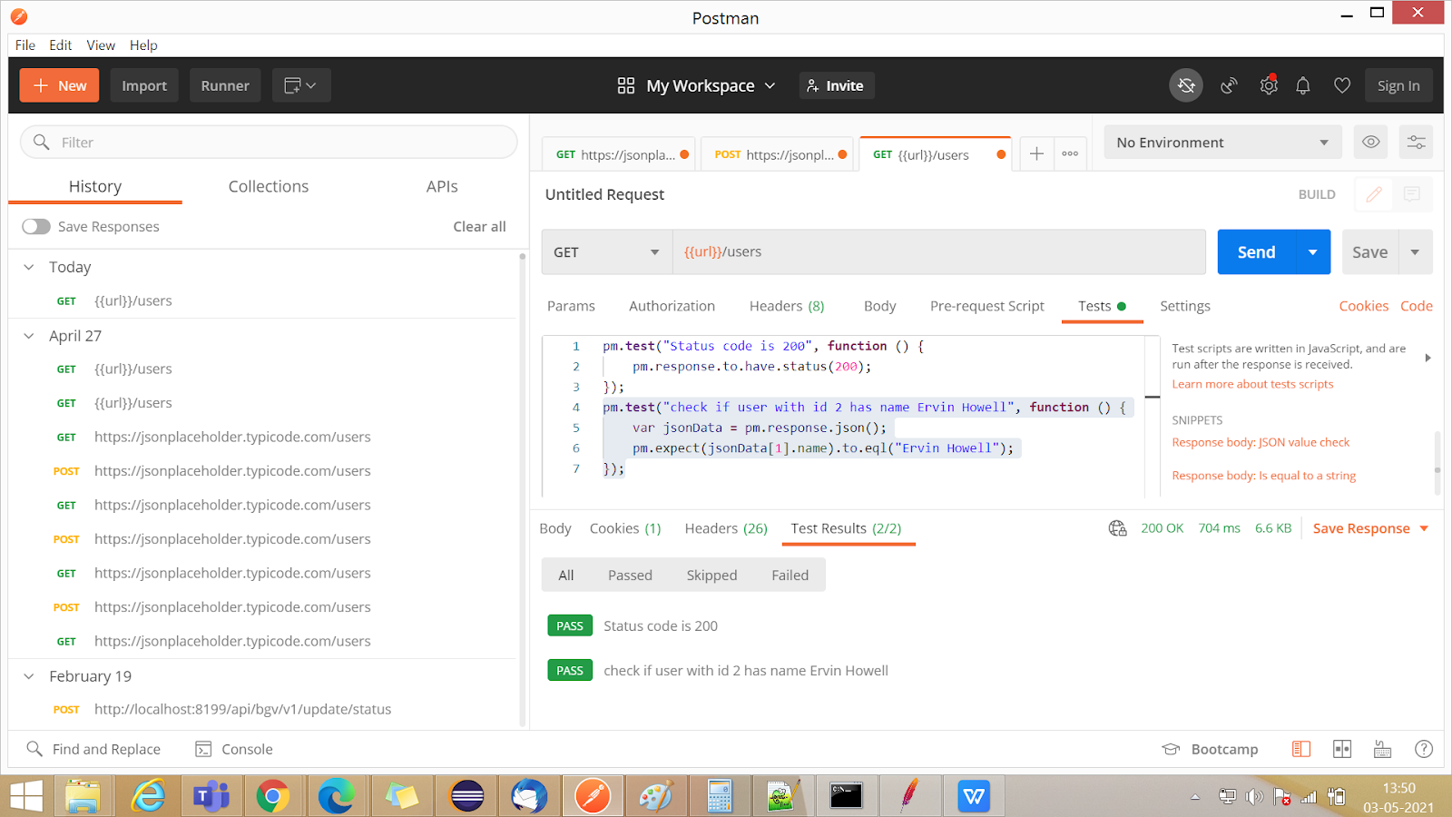Open the Headers (8) request tab

point(787,306)
